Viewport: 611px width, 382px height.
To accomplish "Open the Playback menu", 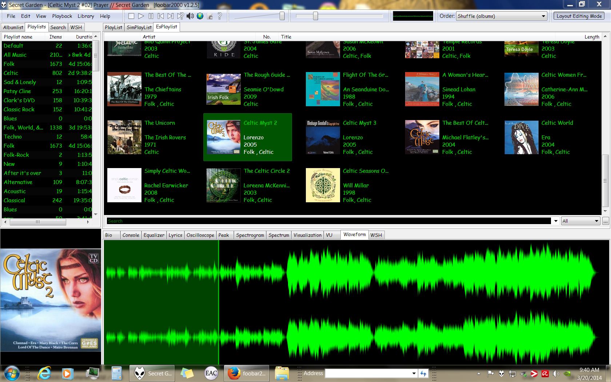I will click(62, 16).
